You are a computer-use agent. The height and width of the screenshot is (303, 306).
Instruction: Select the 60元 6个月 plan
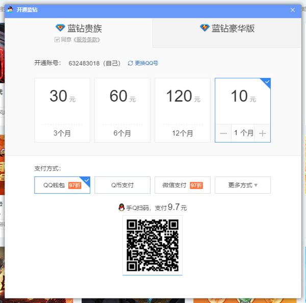(122, 110)
